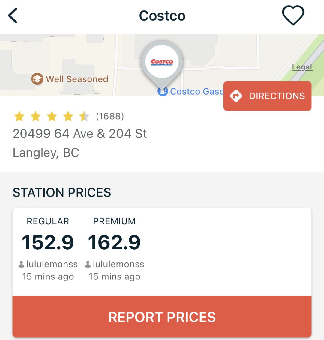Screen dimensions: 324x340
Task: Select the Costco Gasoline fuel pump marker
Action: click(163, 91)
